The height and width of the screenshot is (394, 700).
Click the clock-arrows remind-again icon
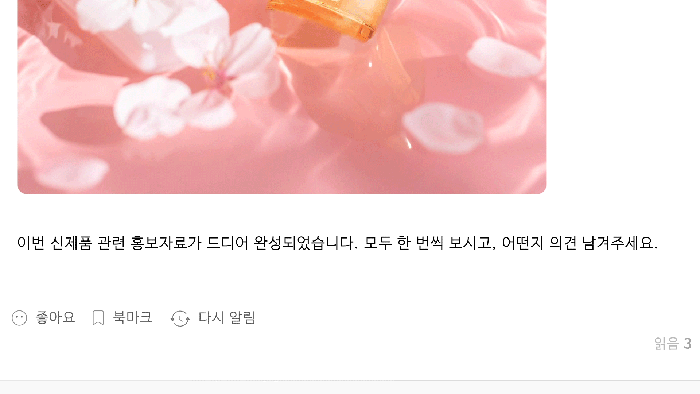(180, 318)
